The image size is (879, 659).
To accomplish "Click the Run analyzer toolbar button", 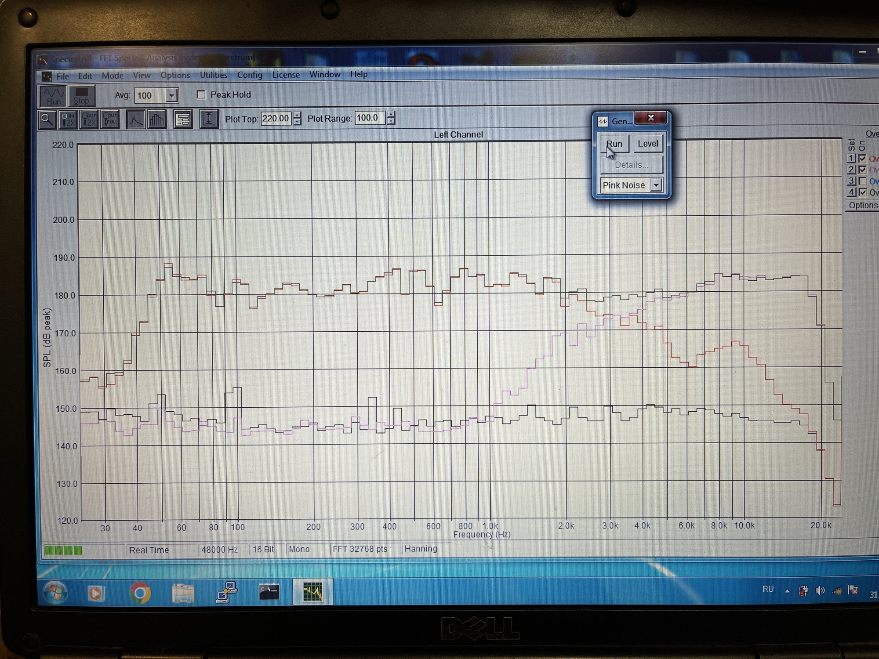I will tap(54, 96).
